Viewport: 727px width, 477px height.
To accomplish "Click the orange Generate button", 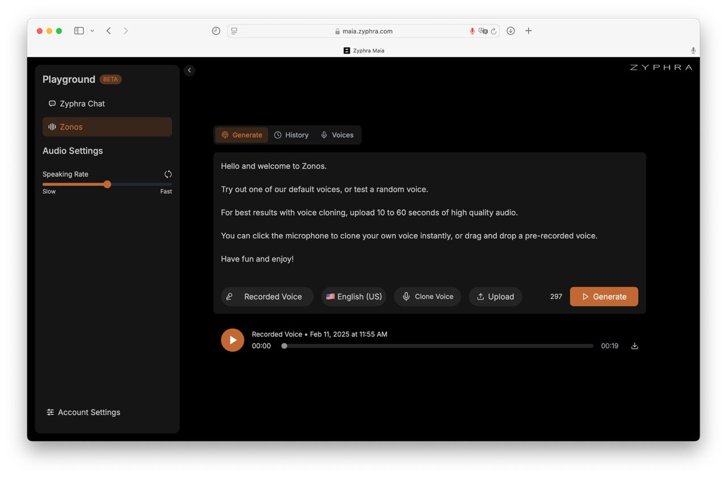I will click(x=604, y=297).
